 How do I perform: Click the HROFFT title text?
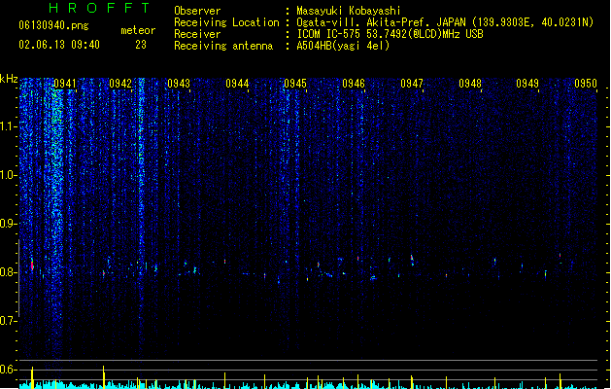point(99,8)
